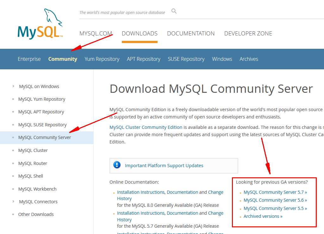Open the Archives tab
This screenshot has height=234, width=324.
pos(249,59)
